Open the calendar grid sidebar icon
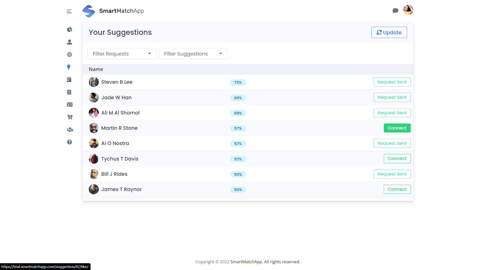This screenshot has height=270, width=480. (69, 92)
